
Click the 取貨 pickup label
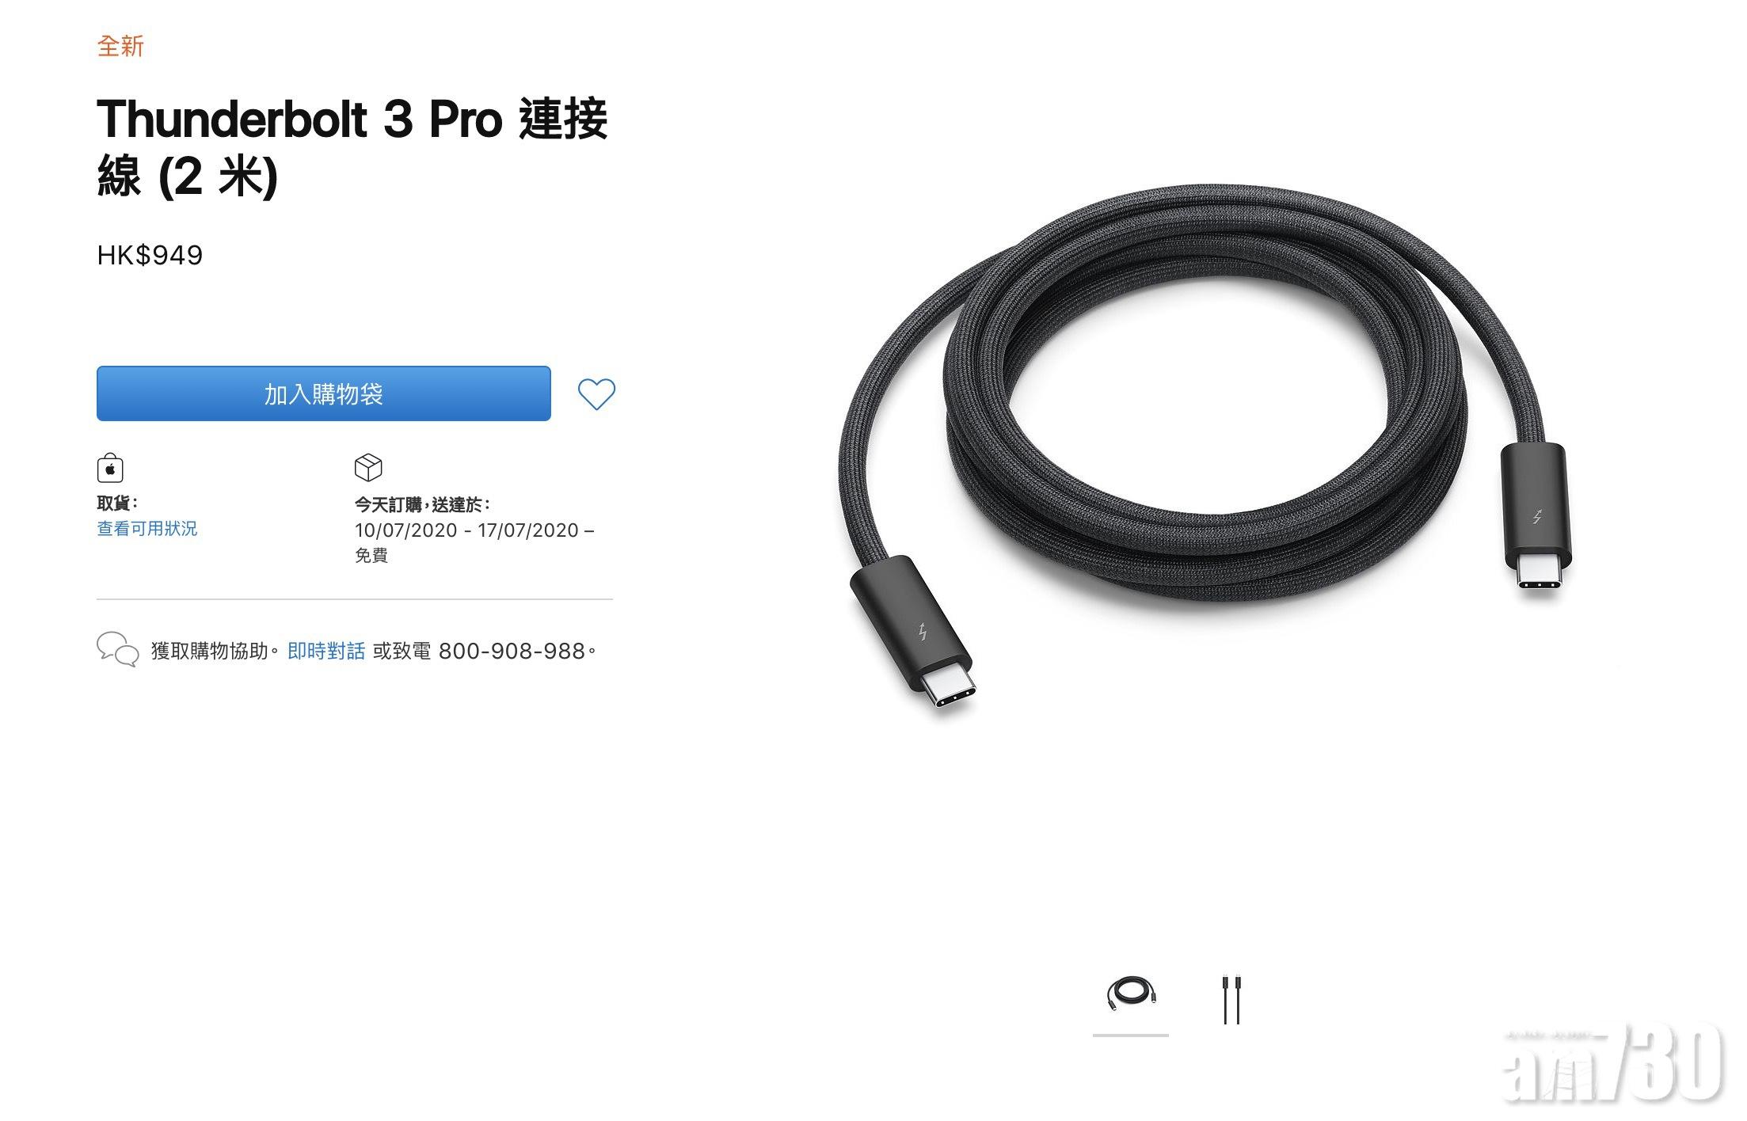pyautogui.click(x=117, y=503)
